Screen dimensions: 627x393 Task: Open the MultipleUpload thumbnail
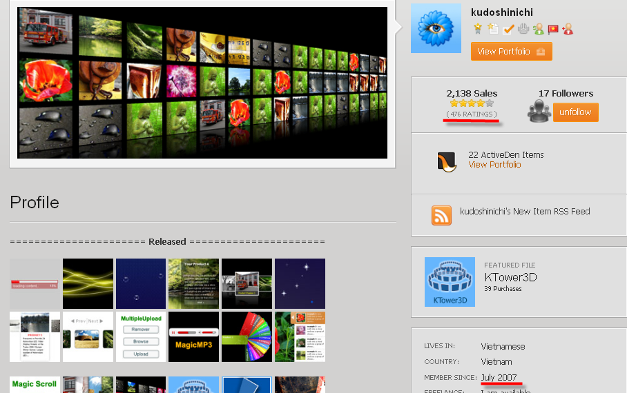coord(141,336)
